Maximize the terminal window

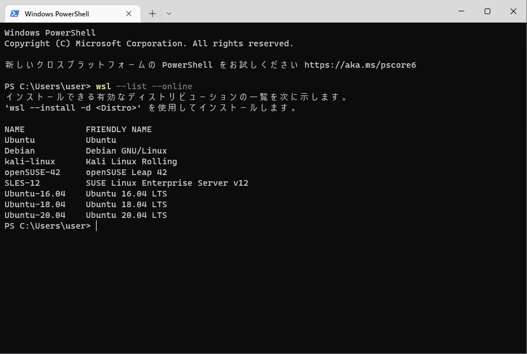click(x=487, y=11)
